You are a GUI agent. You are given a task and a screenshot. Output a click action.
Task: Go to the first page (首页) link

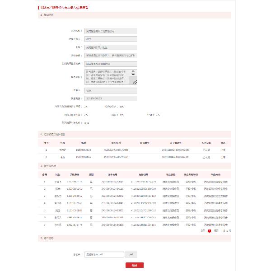point(202,230)
